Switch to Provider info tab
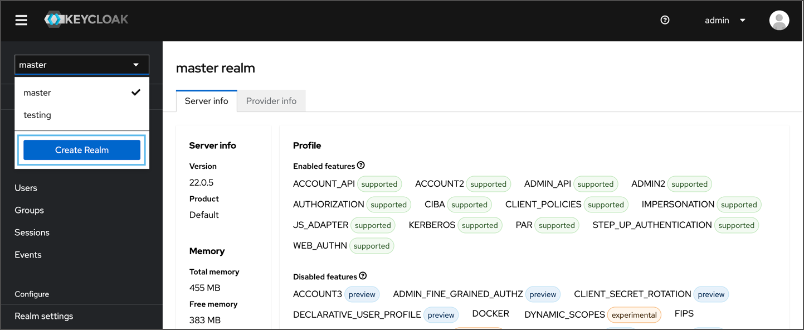The width and height of the screenshot is (804, 330). 271,101
